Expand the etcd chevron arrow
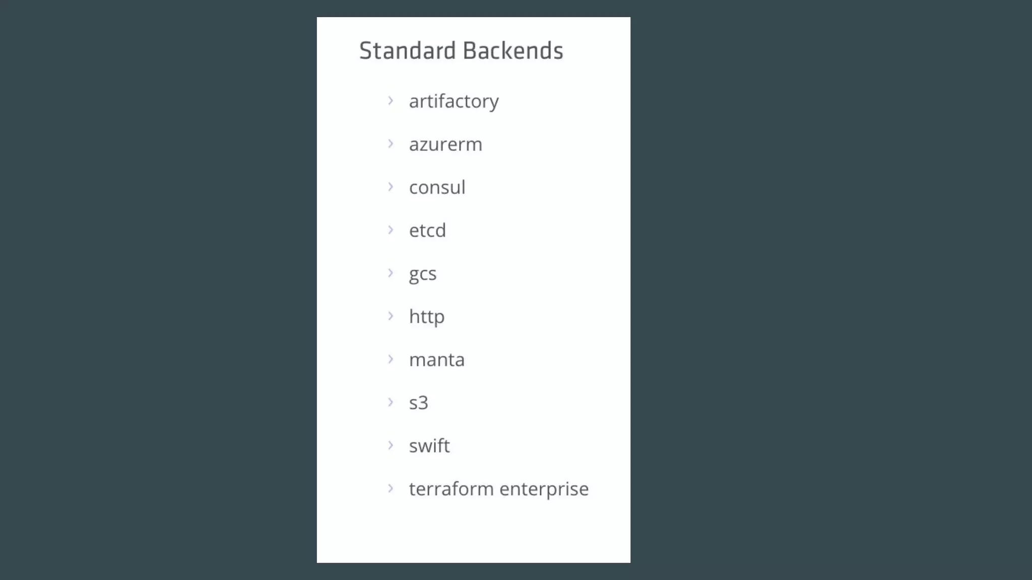The width and height of the screenshot is (1032, 580). pos(391,230)
